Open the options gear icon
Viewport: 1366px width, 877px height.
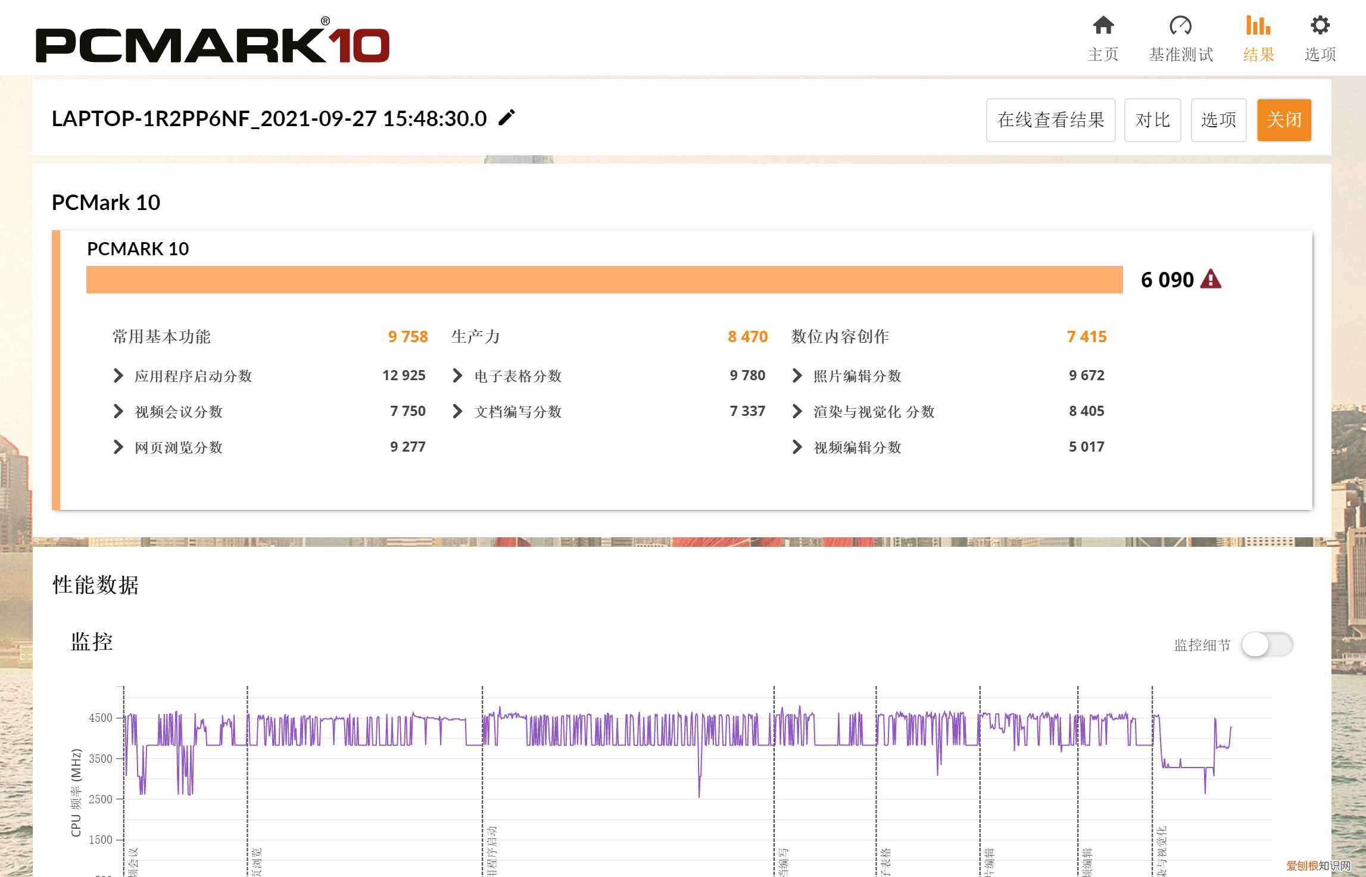[x=1320, y=26]
